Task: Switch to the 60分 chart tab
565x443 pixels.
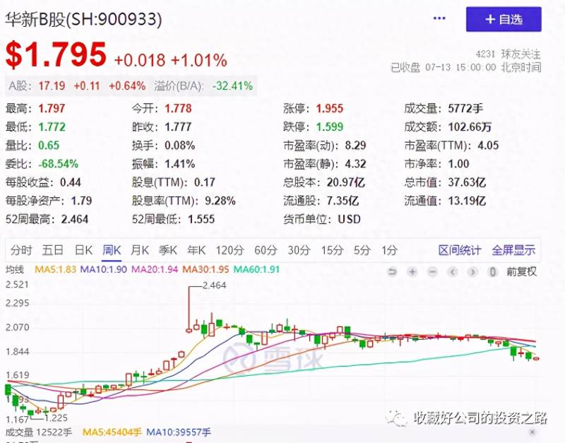Action: [x=266, y=250]
